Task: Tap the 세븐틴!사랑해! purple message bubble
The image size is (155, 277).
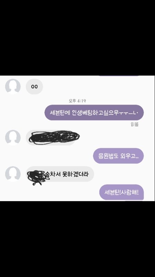Action: pyautogui.click(x=122, y=192)
